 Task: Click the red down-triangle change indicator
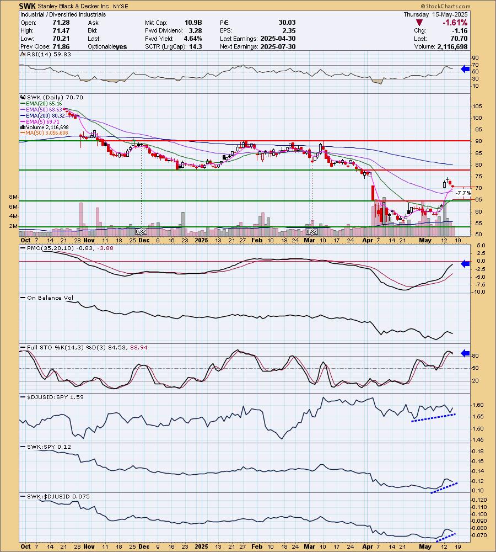pos(419,23)
